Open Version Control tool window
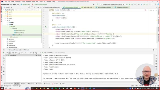 [8, 84]
